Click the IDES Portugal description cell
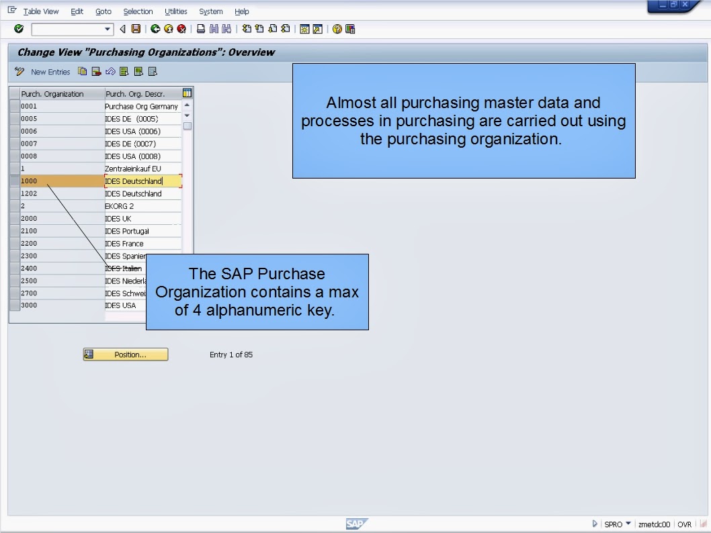The height and width of the screenshot is (533, 711). (x=143, y=231)
